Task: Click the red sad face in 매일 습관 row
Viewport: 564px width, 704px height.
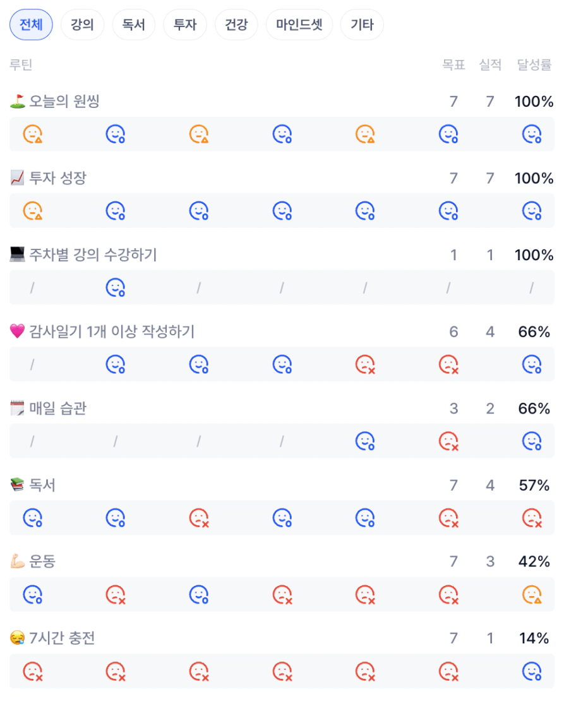Action: 448,441
